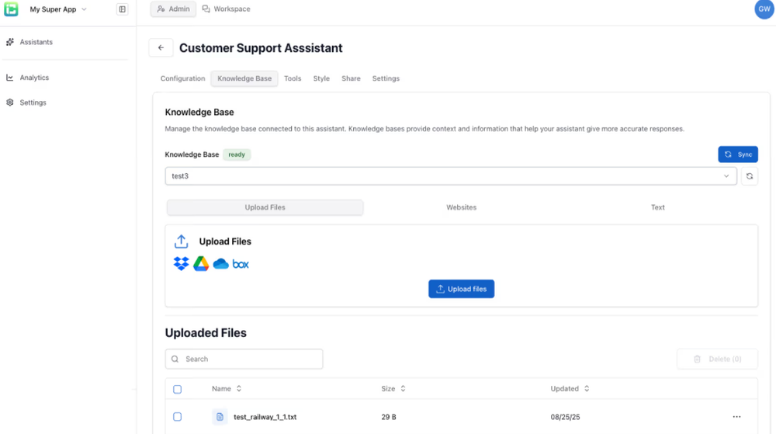Switch to the Configuration tab
Screen dimensions: 776x434
pos(182,78)
